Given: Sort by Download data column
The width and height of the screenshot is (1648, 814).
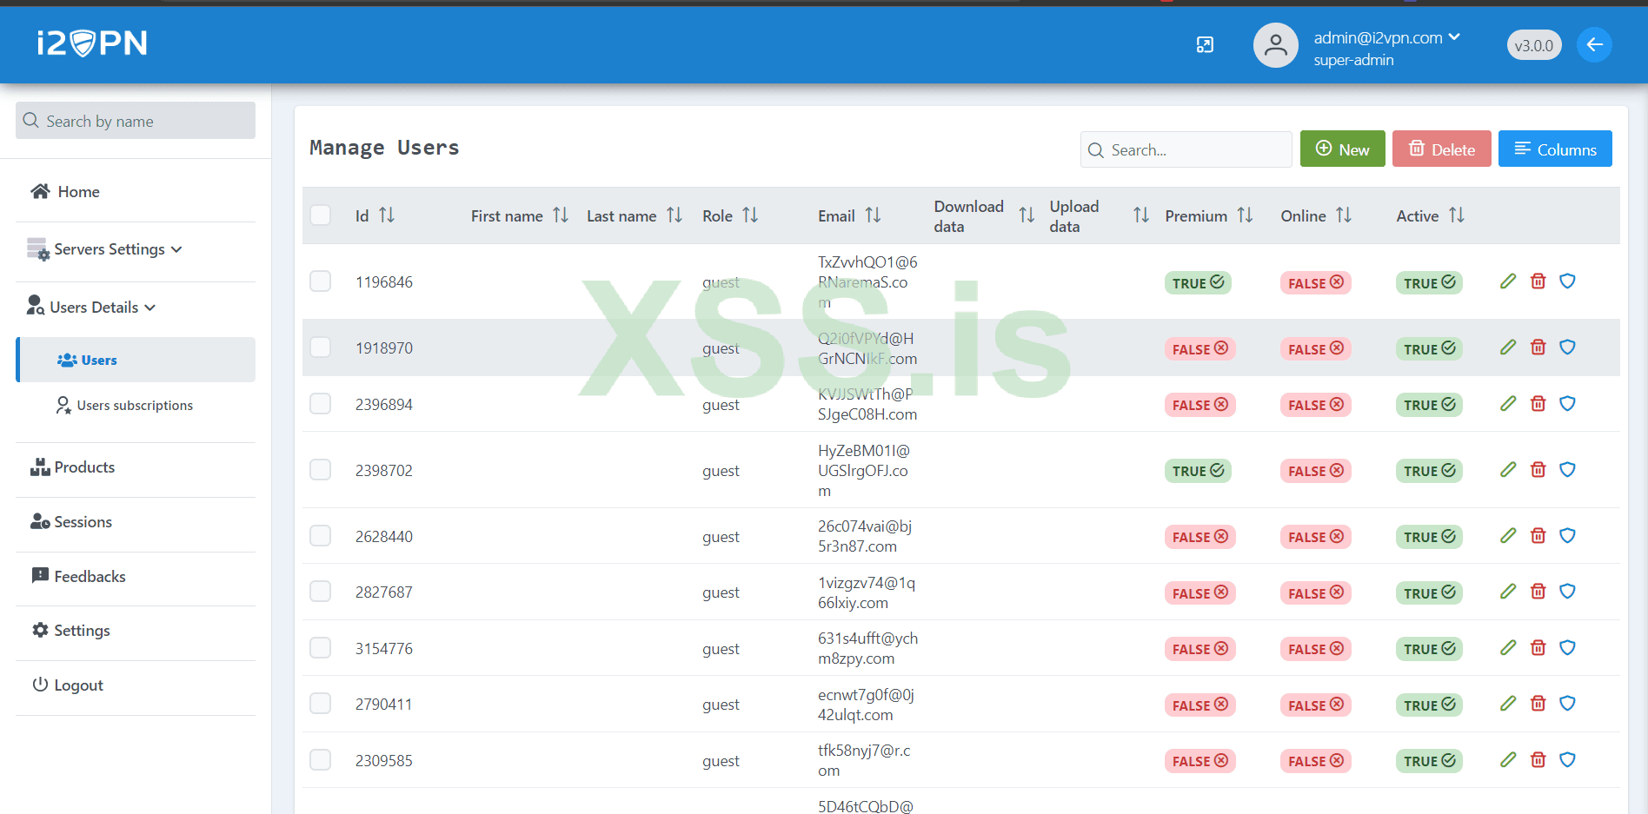Looking at the screenshot, I should (x=1027, y=215).
